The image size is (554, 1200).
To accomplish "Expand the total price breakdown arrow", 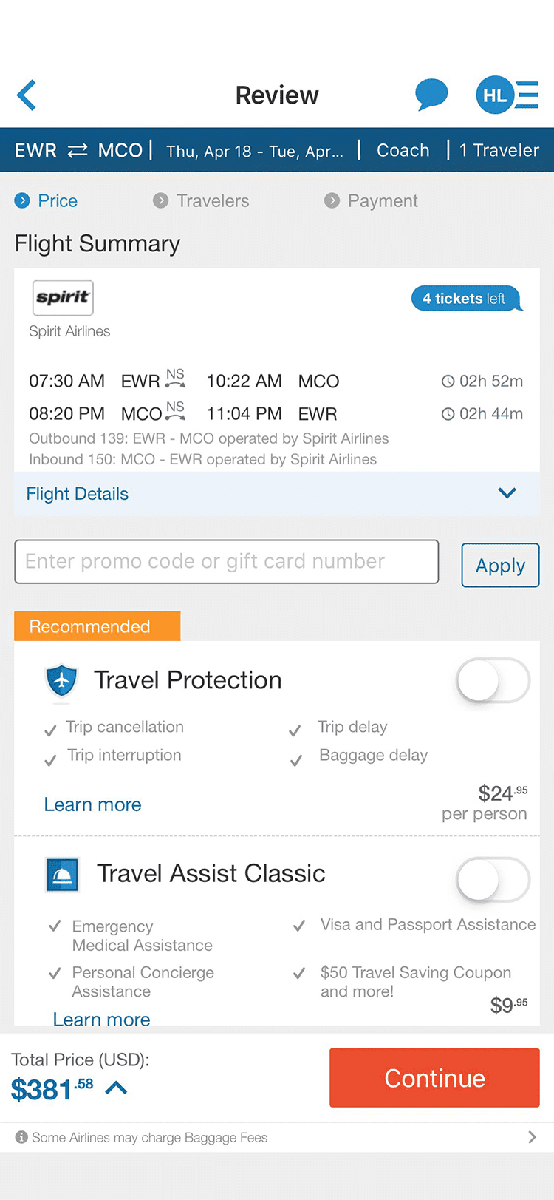I will pyautogui.click(x=117, y=1088).
